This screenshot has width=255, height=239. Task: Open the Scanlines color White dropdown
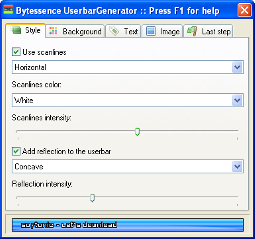237,100
